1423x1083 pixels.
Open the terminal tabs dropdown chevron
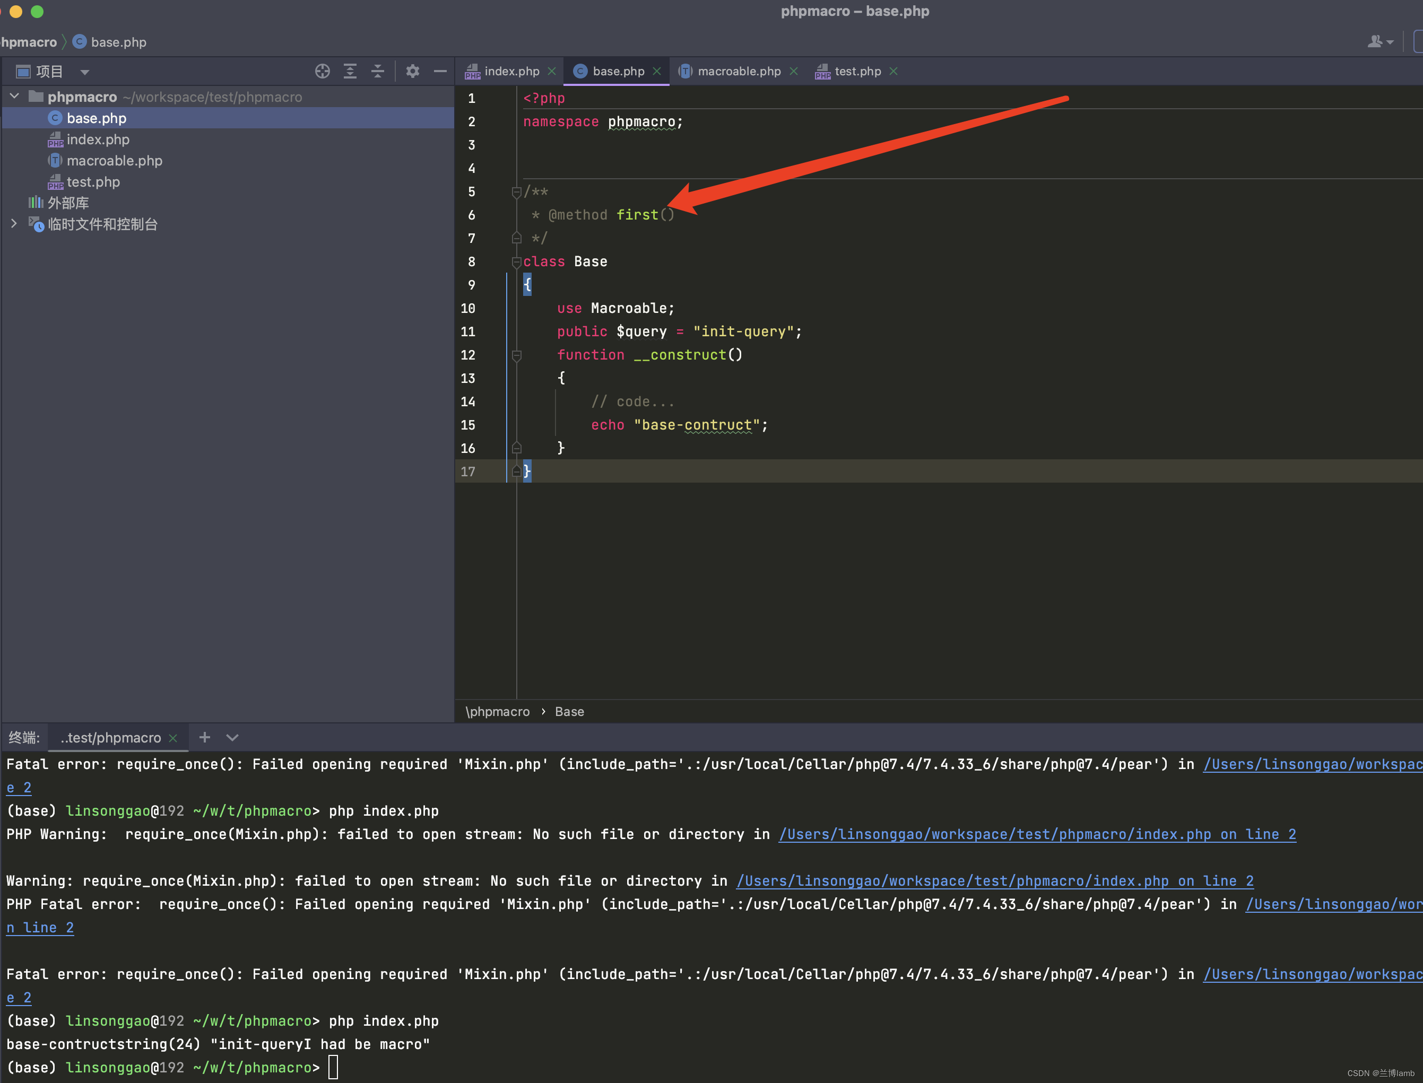(x=232, y=737)
